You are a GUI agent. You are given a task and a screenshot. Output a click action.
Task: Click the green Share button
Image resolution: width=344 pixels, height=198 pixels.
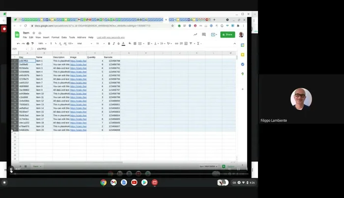tap(228, 35)
